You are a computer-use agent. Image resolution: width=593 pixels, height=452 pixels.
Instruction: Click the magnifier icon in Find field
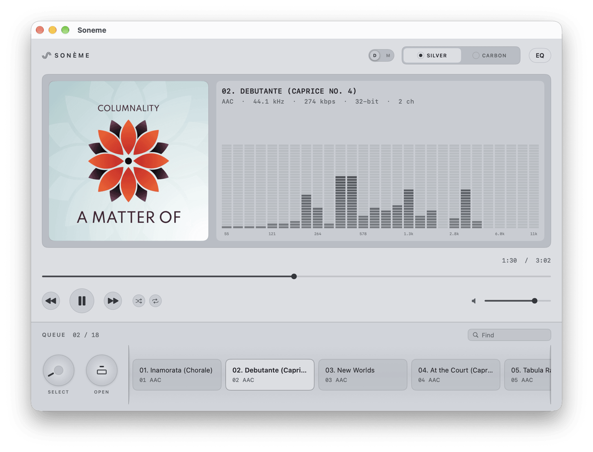[476, 335]
